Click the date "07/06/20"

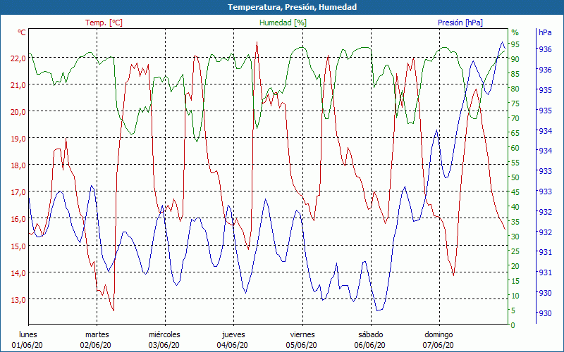pos(438,345)
